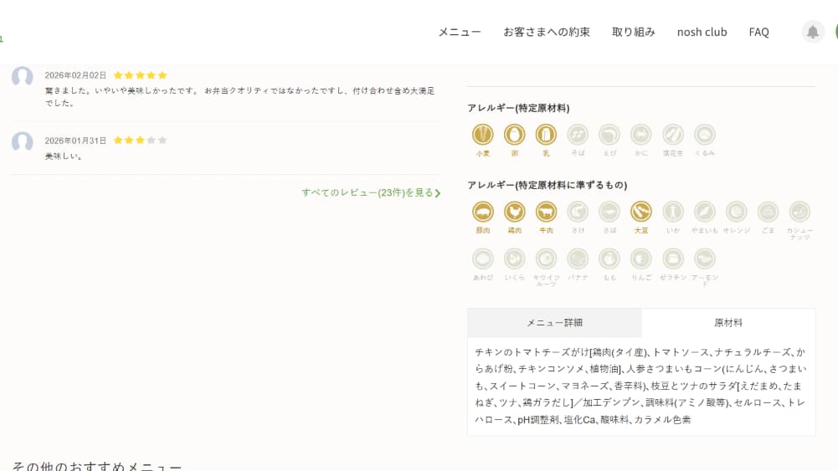Open the FAQ navigation item
The height and width of the screenshot is (471, 838).
[x=759, y=32]
